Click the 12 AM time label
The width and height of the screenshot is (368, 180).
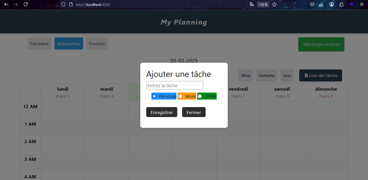coord(30,107)
